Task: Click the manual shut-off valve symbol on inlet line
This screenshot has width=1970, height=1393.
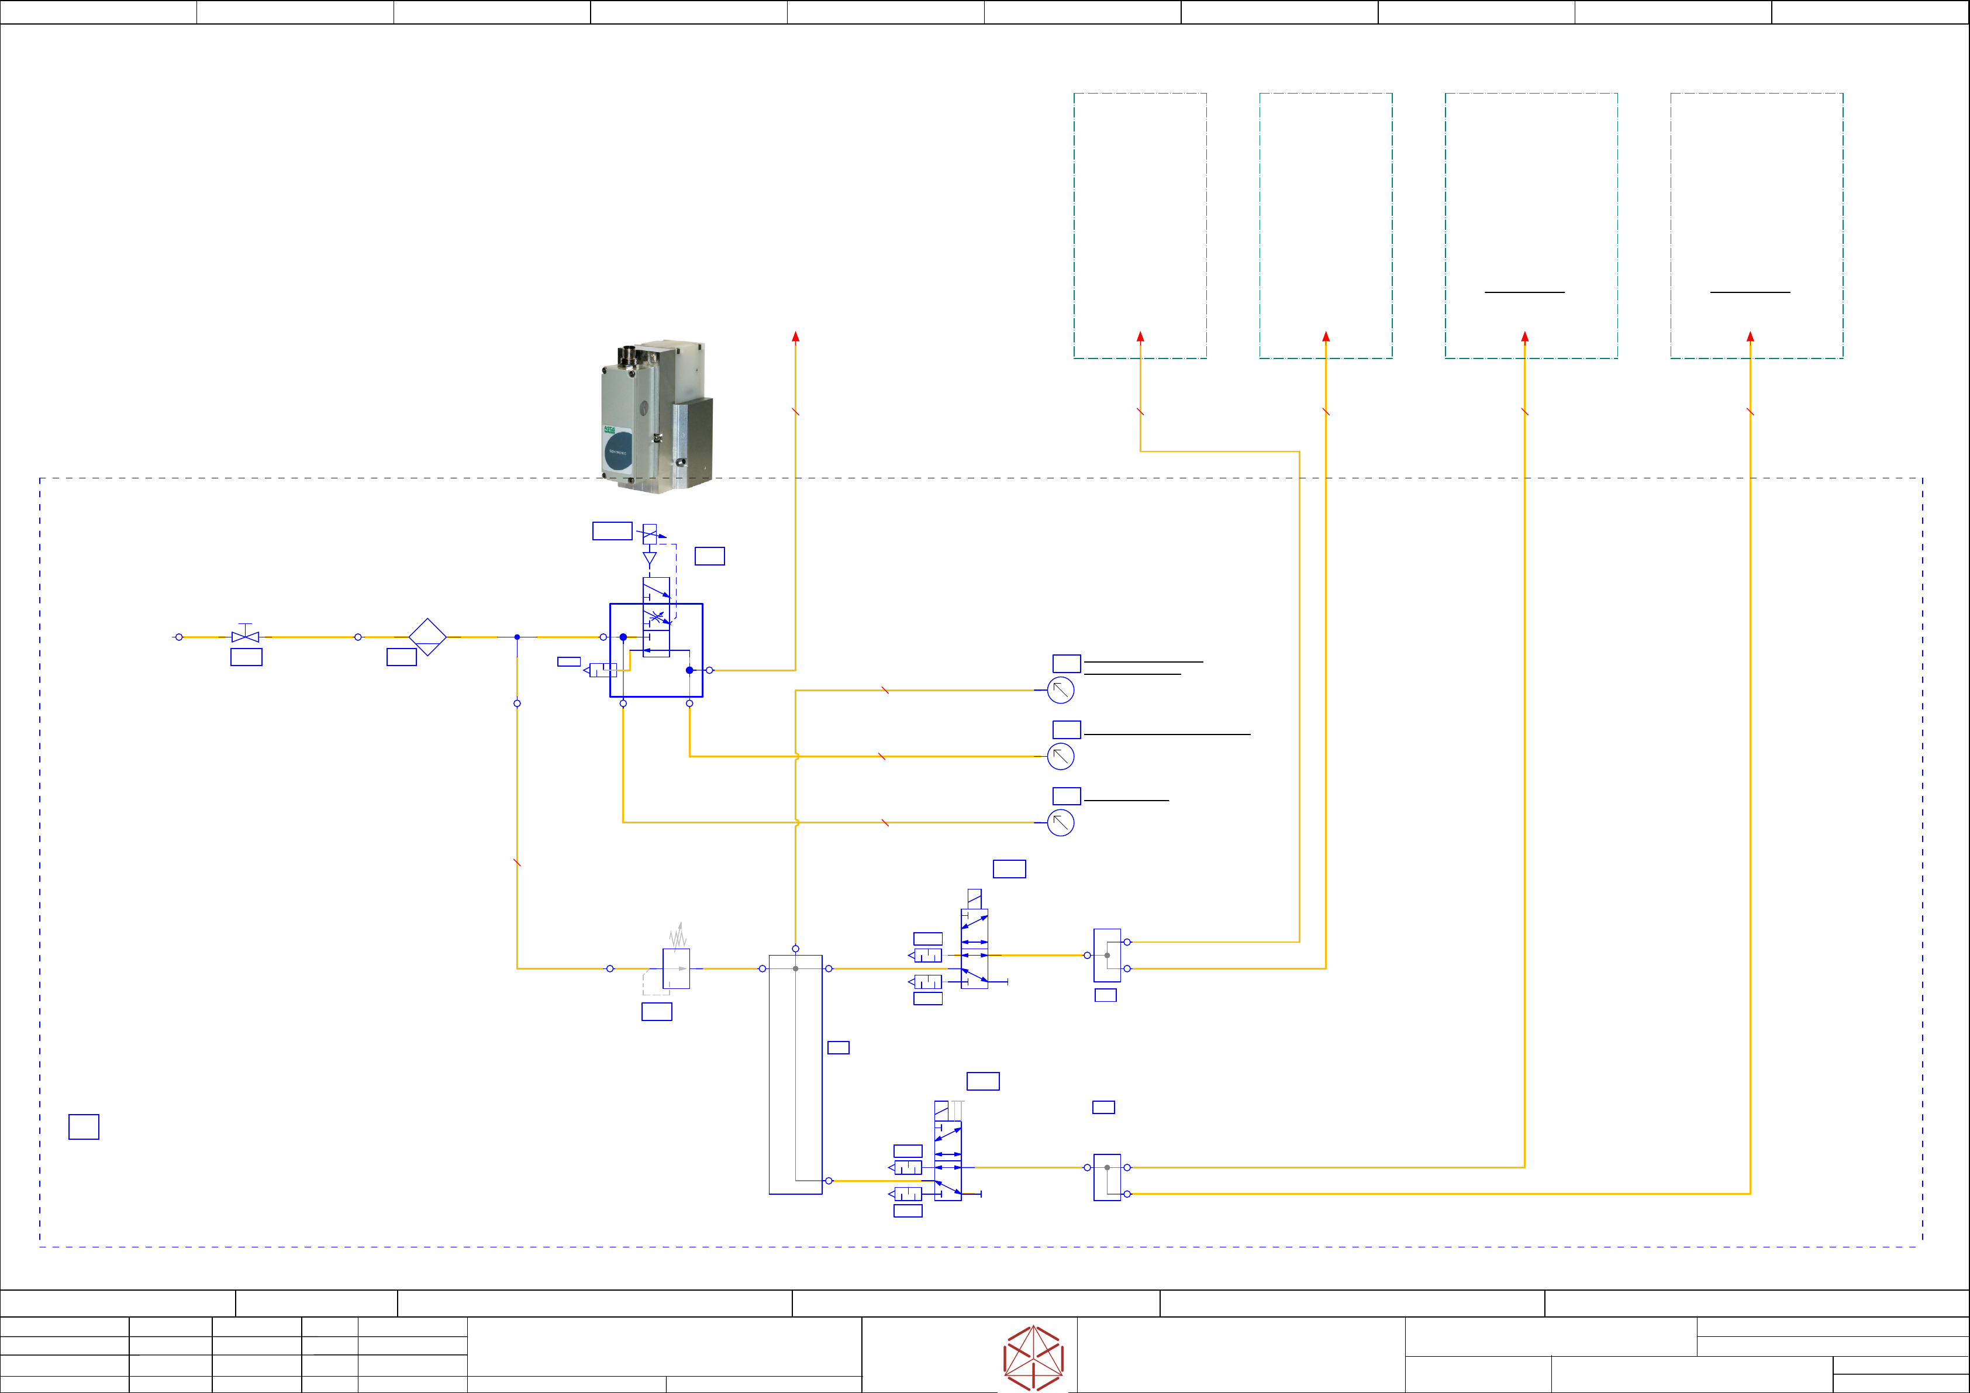Action: pos(246,637)
